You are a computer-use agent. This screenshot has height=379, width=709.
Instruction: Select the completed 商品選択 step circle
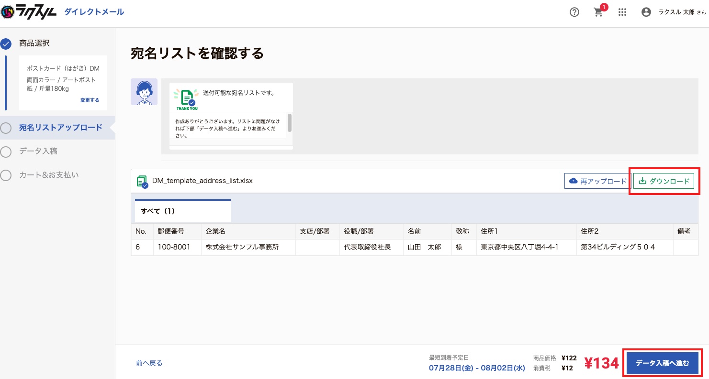6,44
